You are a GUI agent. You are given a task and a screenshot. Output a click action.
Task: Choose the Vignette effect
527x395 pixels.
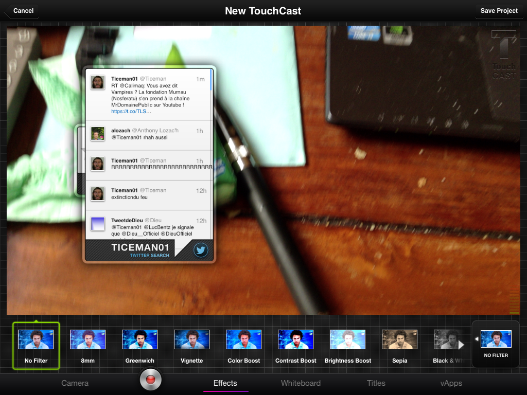click(191, 339)
